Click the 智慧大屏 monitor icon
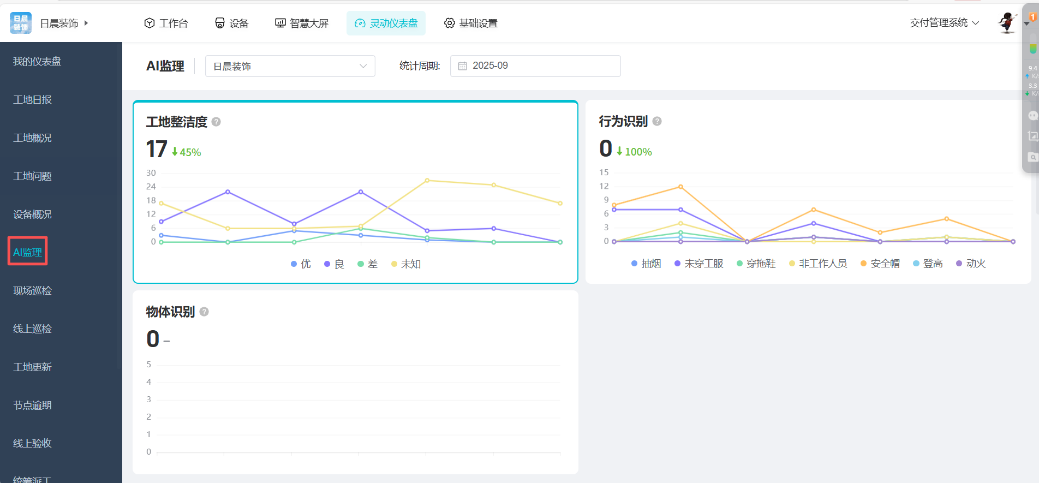Screen dimensions: 1039x483 tap(280, 23)
